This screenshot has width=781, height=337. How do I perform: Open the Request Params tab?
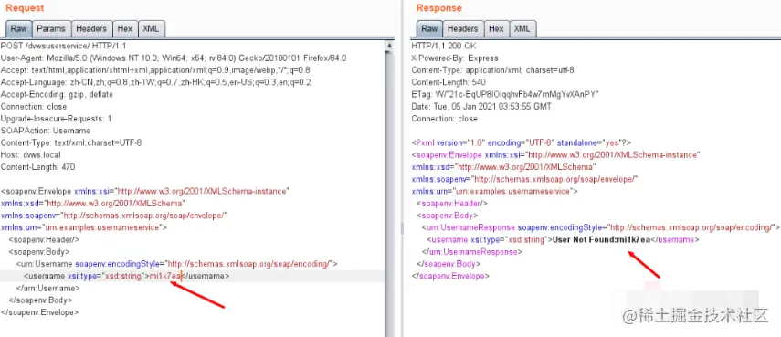pos(51,29)
